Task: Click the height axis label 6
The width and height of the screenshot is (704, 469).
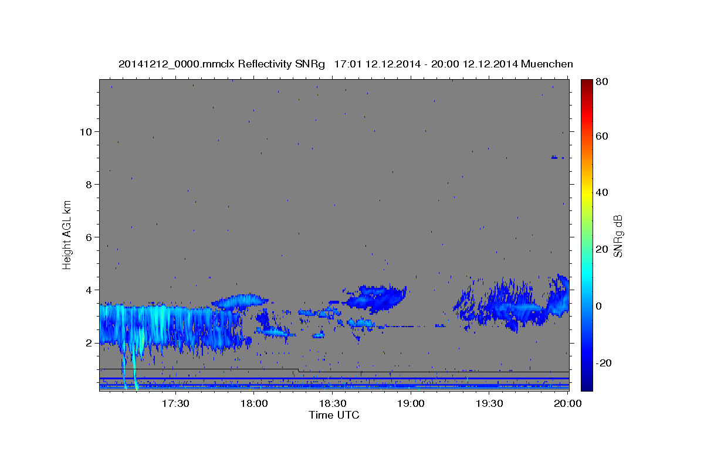Action: (87, 237)
